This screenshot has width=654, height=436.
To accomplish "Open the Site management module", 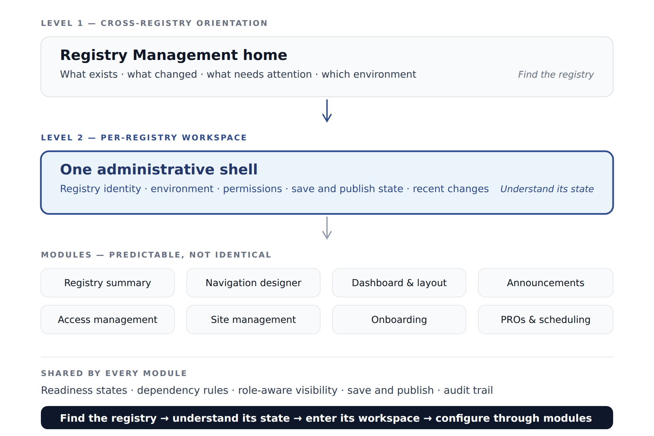I will [x=253, y=320].
